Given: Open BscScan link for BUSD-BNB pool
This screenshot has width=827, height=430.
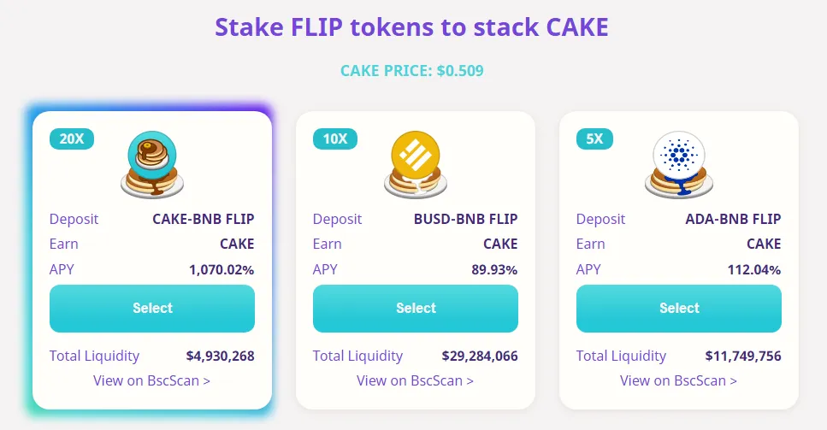Looking at the screenshot, I should coord(415,380).
